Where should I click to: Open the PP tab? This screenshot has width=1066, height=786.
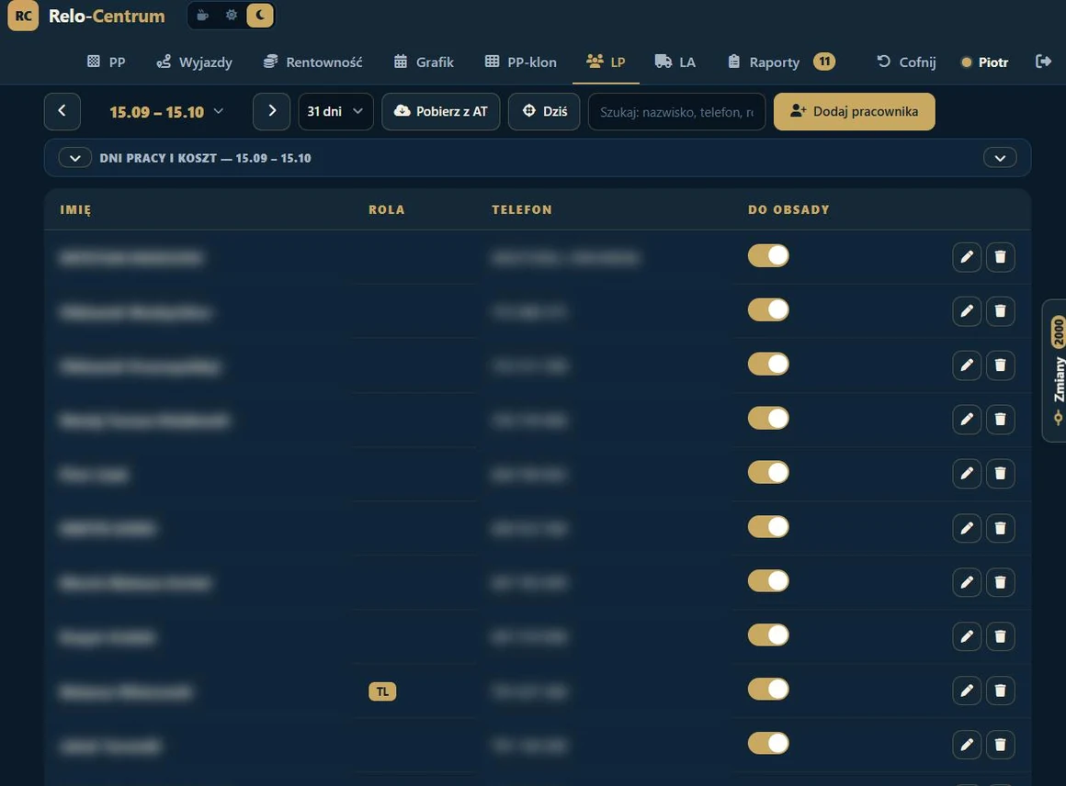(107, 62)
